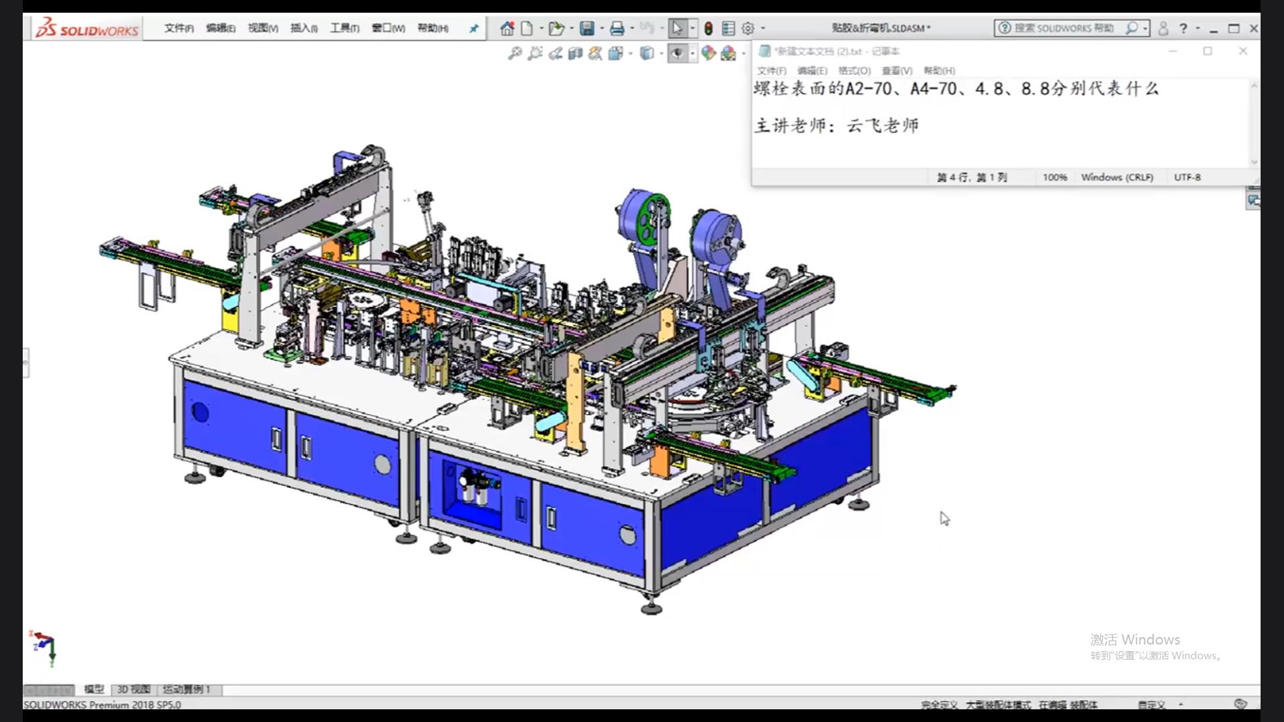Expand the Save dropdown arrow
Screen dimensions: 1284x722
click(x=601, y=28)
